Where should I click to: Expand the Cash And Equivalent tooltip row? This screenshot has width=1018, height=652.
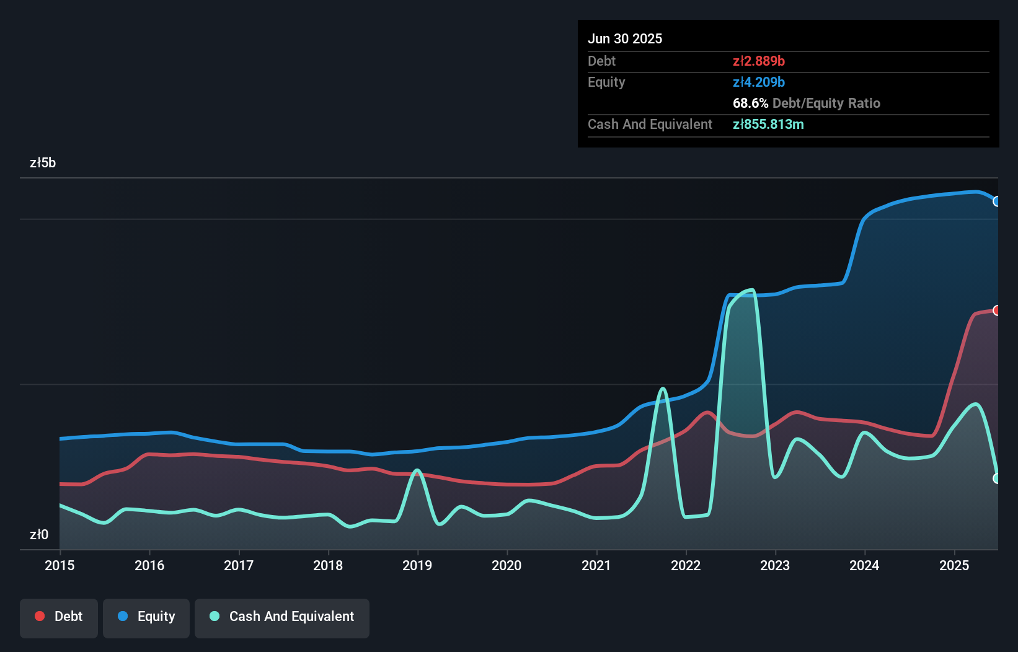(650, 124)
